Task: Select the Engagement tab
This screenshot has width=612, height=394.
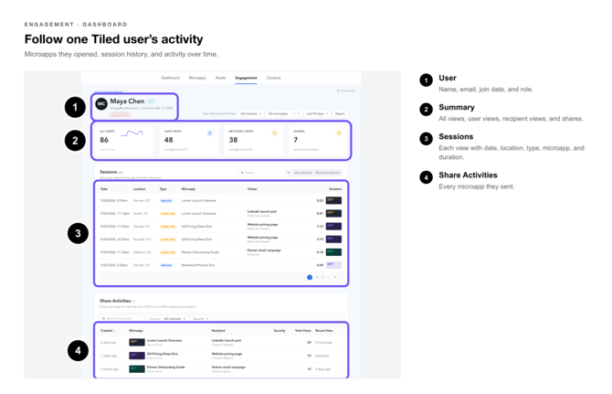Action: click(x=246, y=78)
